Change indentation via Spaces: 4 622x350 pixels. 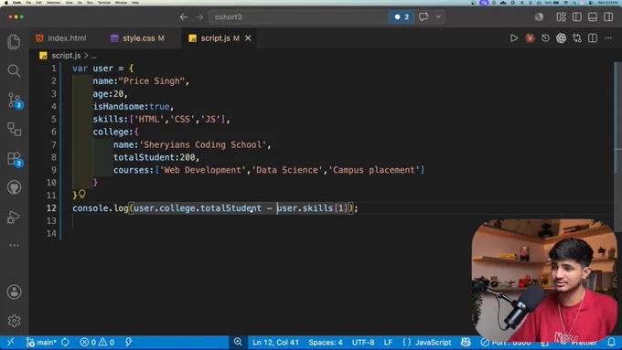pyautogui.click(x=326, y=342)
